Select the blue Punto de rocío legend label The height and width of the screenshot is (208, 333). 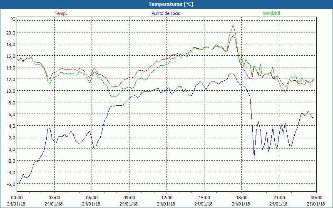click(166, 13)
